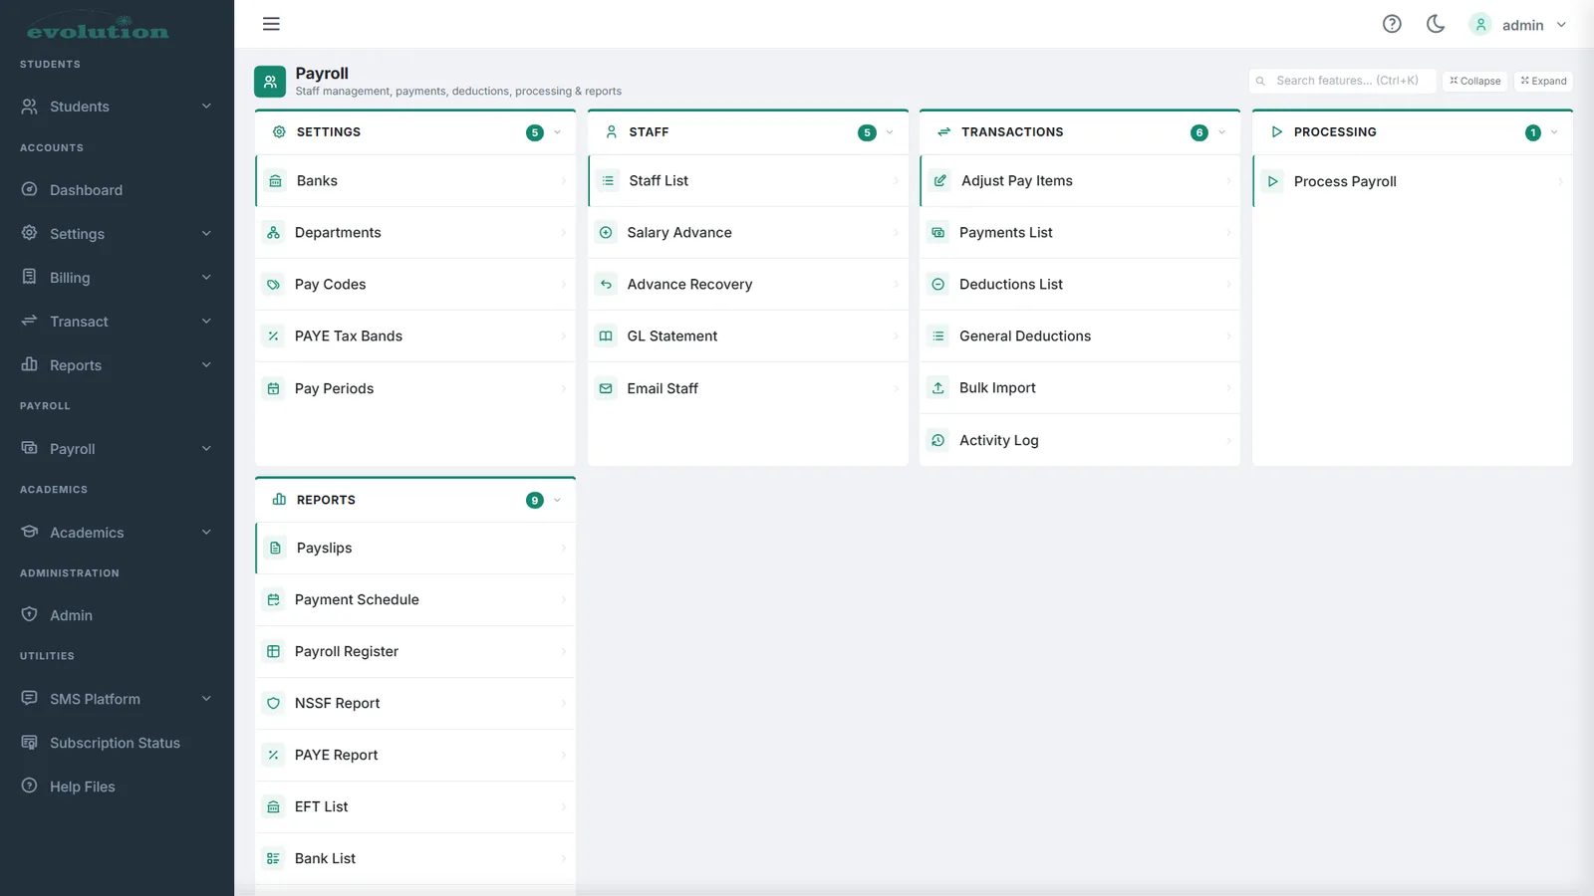Screen dimensions: 1594x896
Task: Open Admin in the sidebar
Action: [x=117, y=615]
